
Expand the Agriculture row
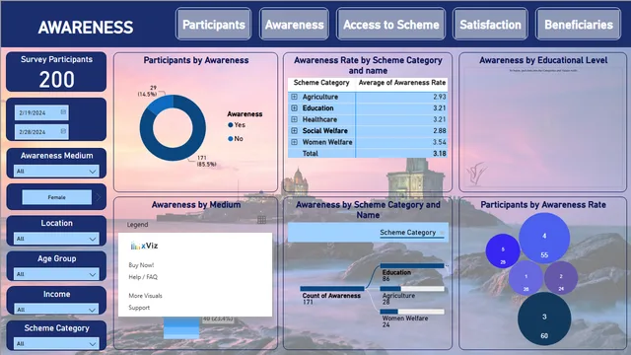point(294,97)
